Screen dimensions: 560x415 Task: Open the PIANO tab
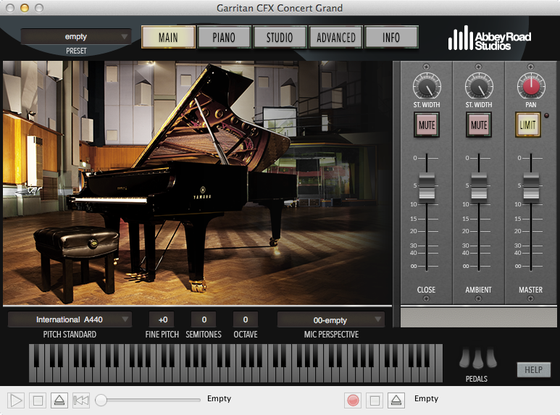[224, 37]
